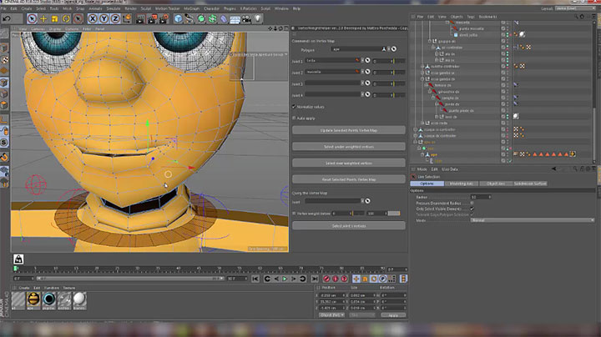Switch to the Object Axis tab
The width and height of the screenshot is (601, 337).
pyautogui.click(x=495, y=184)
